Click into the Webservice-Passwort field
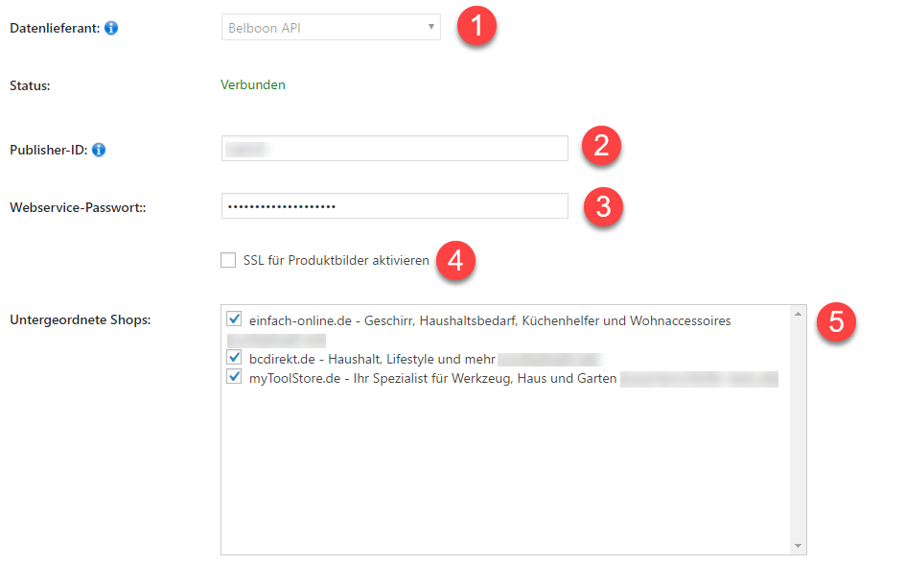Viewport: 905px width, 566px height. point(395,205)
